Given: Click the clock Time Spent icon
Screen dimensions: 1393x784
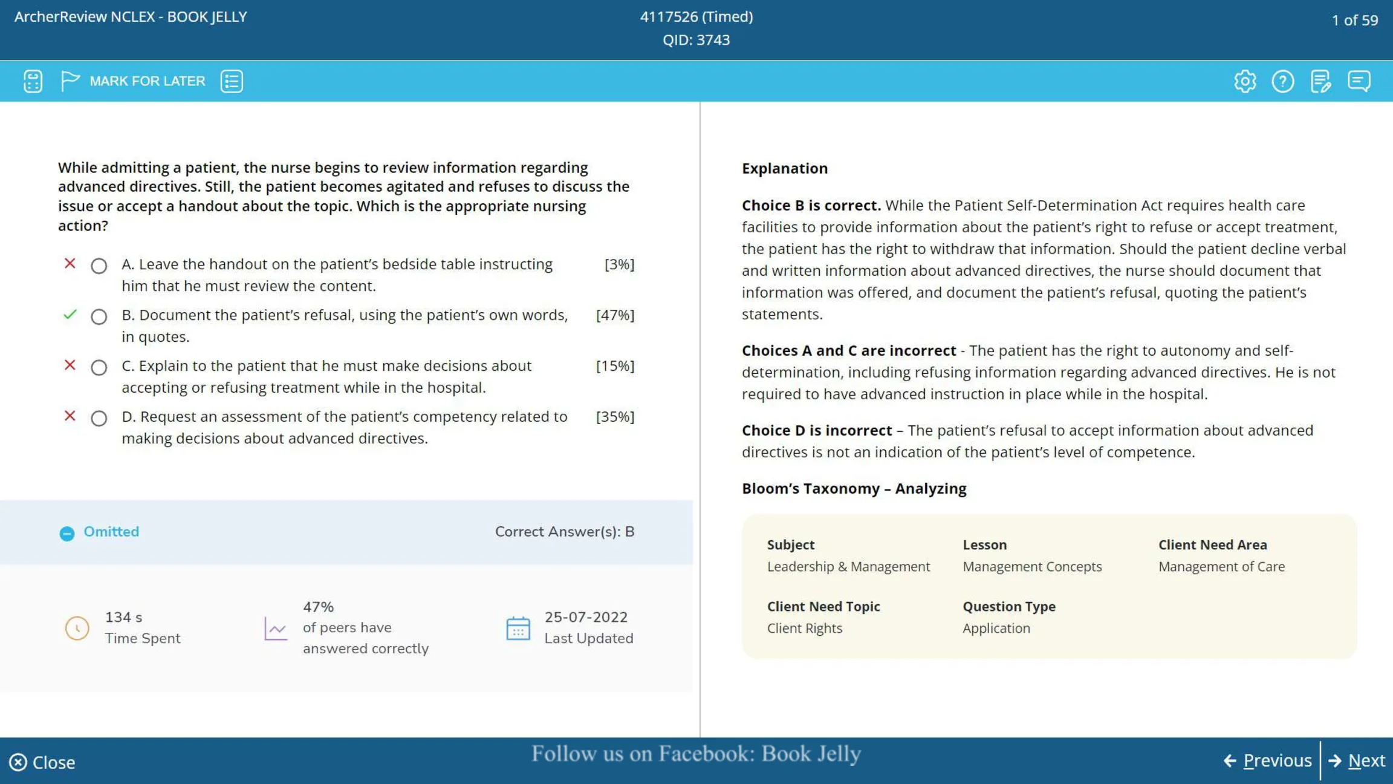Looking at the screenshot, I should pyautogui.click(x=77, y=628).
